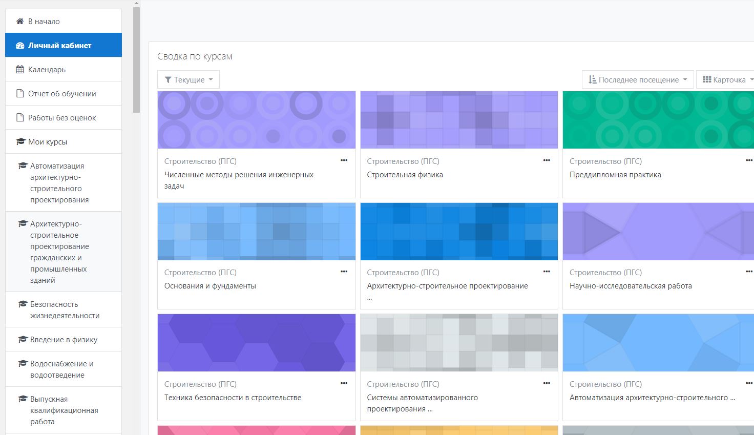The width and height of the screenshot is (754, 435).
Task: Click the document icon next to Отчет об обучении
Action: [20, 94]
